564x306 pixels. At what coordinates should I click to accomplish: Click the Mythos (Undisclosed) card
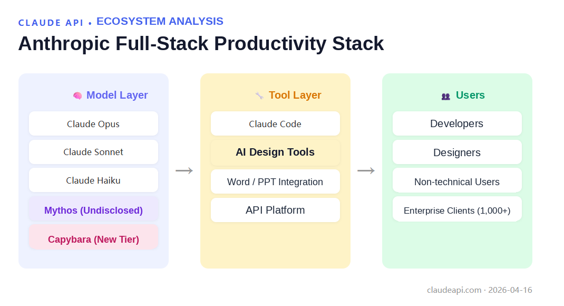[x=93, y=209]
